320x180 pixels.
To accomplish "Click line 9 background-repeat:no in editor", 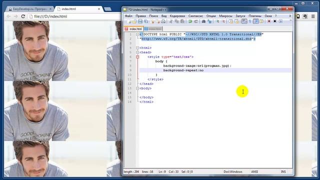I will [183, 70].
